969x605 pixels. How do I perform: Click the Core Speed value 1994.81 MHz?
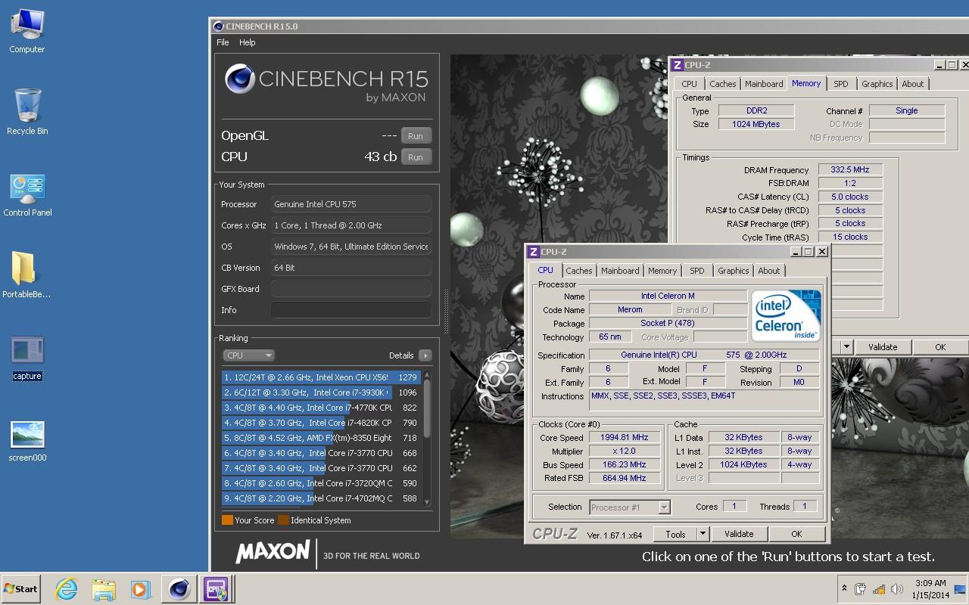pyautogui.click(x=625, y=438)
